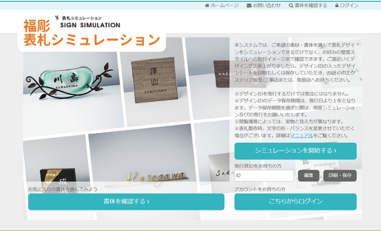Viewport: 381px width, 231px height.
Task: Open the マニュアル link
Action: pos(301,135)
